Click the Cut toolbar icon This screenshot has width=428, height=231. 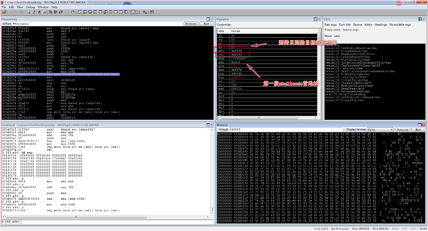(x=11, y=12)
